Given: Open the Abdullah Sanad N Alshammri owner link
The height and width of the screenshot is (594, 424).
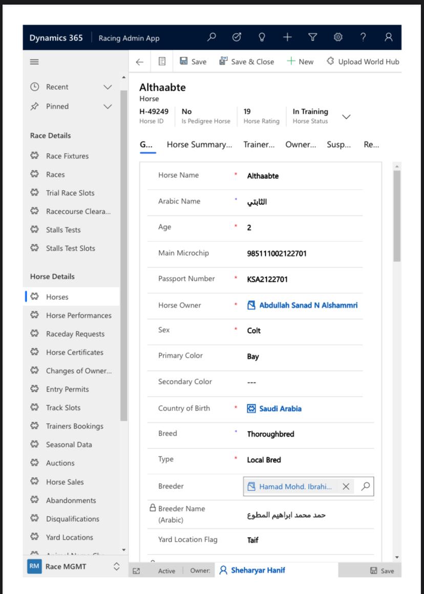Looking at the screenshot, I should 308,305.
